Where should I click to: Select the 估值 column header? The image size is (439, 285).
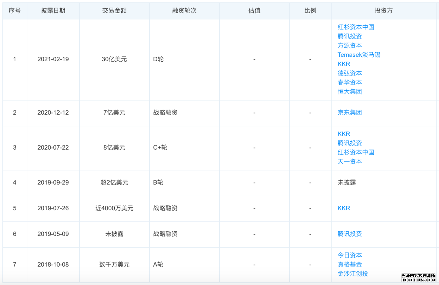pos(254,11)
